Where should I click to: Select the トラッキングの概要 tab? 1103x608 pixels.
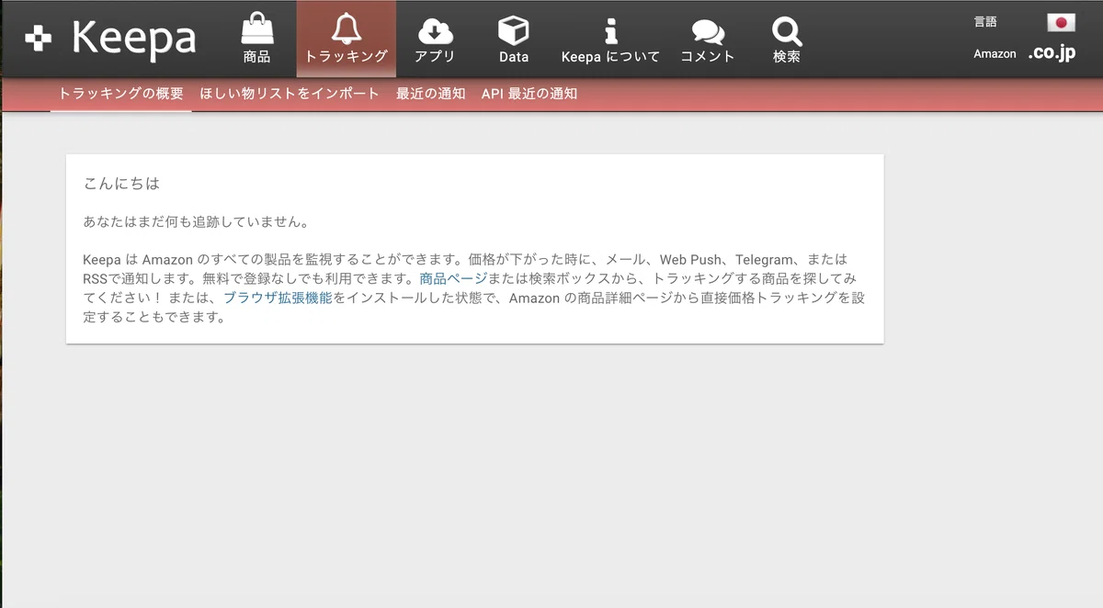coord(121,94)
